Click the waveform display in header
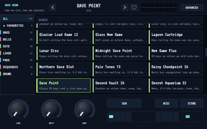 pyautogui.click(x=159, y=7)
